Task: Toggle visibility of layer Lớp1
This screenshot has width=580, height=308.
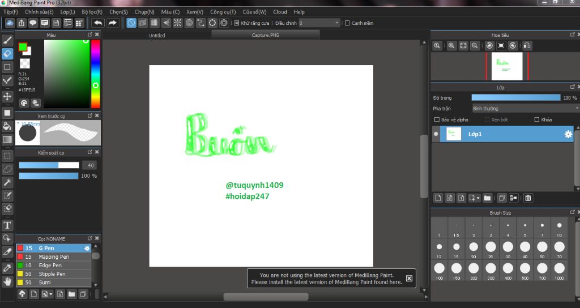Action: pyautogui.click(x=436, y=134)
